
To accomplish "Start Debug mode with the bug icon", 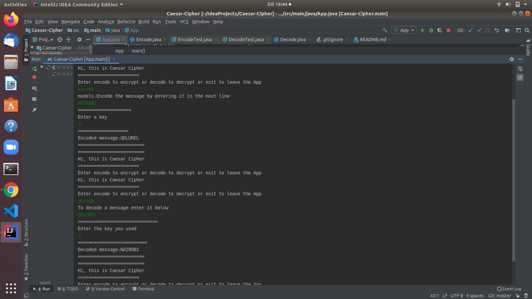I will [431, 30].
